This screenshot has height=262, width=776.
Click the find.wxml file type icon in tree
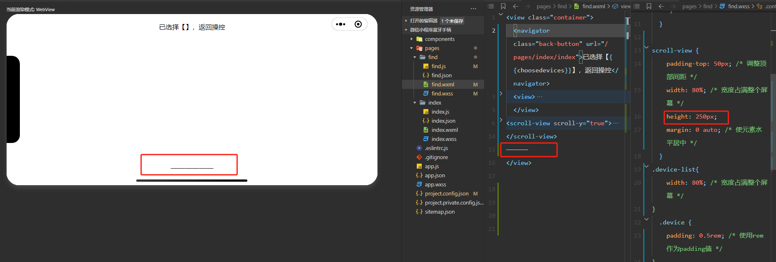point(426,85)
